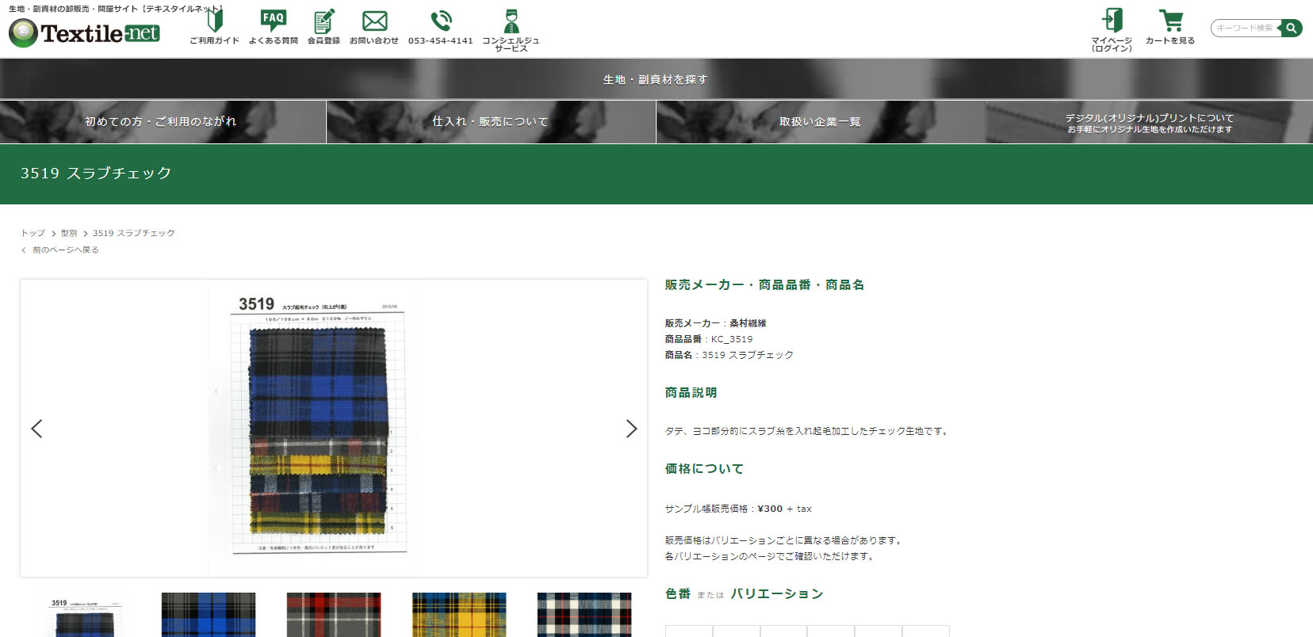Go to トップ breadcrumb link
This screenshot has width=1313, height=637.
(33, 233)
